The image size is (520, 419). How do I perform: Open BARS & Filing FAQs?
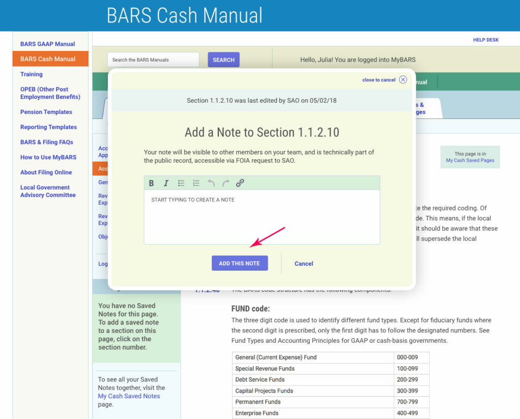[47, 142]
